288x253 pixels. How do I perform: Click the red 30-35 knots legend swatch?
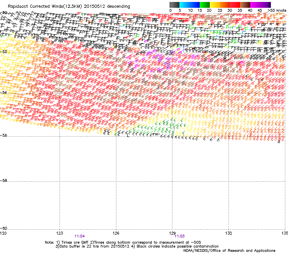pos(235,5)
